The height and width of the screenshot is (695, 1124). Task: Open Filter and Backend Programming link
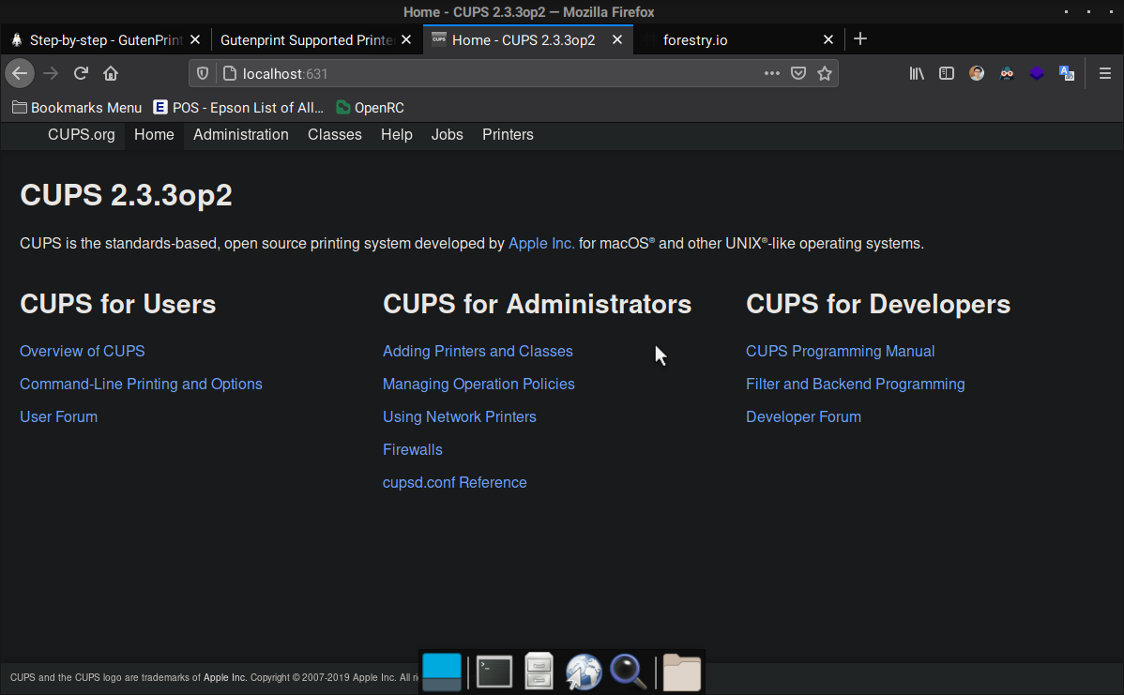(x=855, y=384)
